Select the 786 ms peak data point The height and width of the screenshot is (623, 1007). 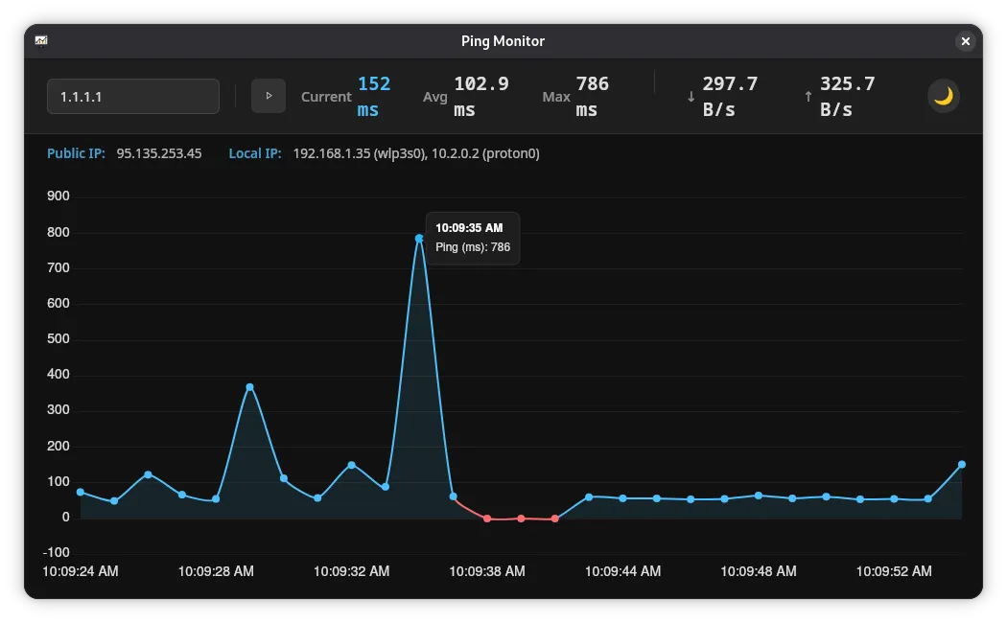(419, 238)
